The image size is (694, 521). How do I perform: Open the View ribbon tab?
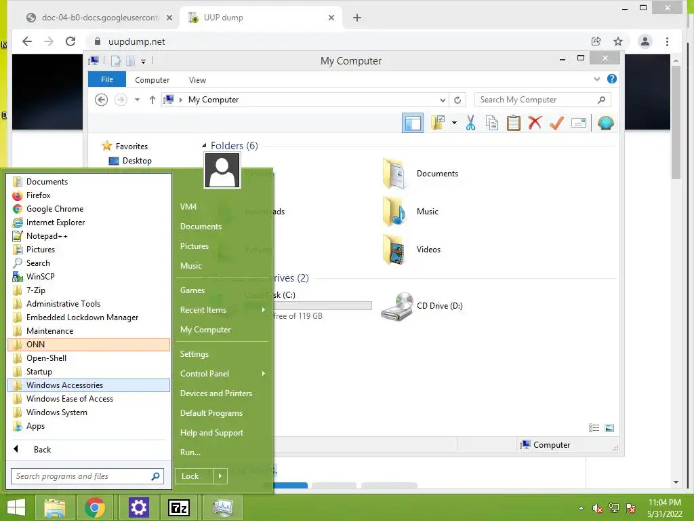[197, 80]
